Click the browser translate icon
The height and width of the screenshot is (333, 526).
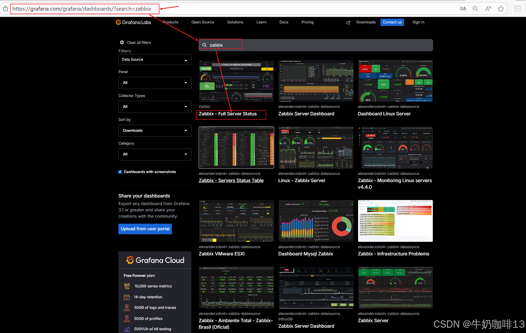tap(463, 9)
